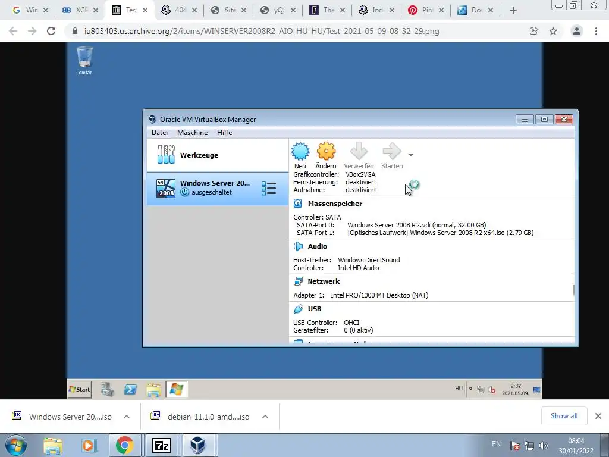Open host File Explorer taskbar icon
Screen dimensions: 609x457
pyautogui.click(x=53, y=446)
